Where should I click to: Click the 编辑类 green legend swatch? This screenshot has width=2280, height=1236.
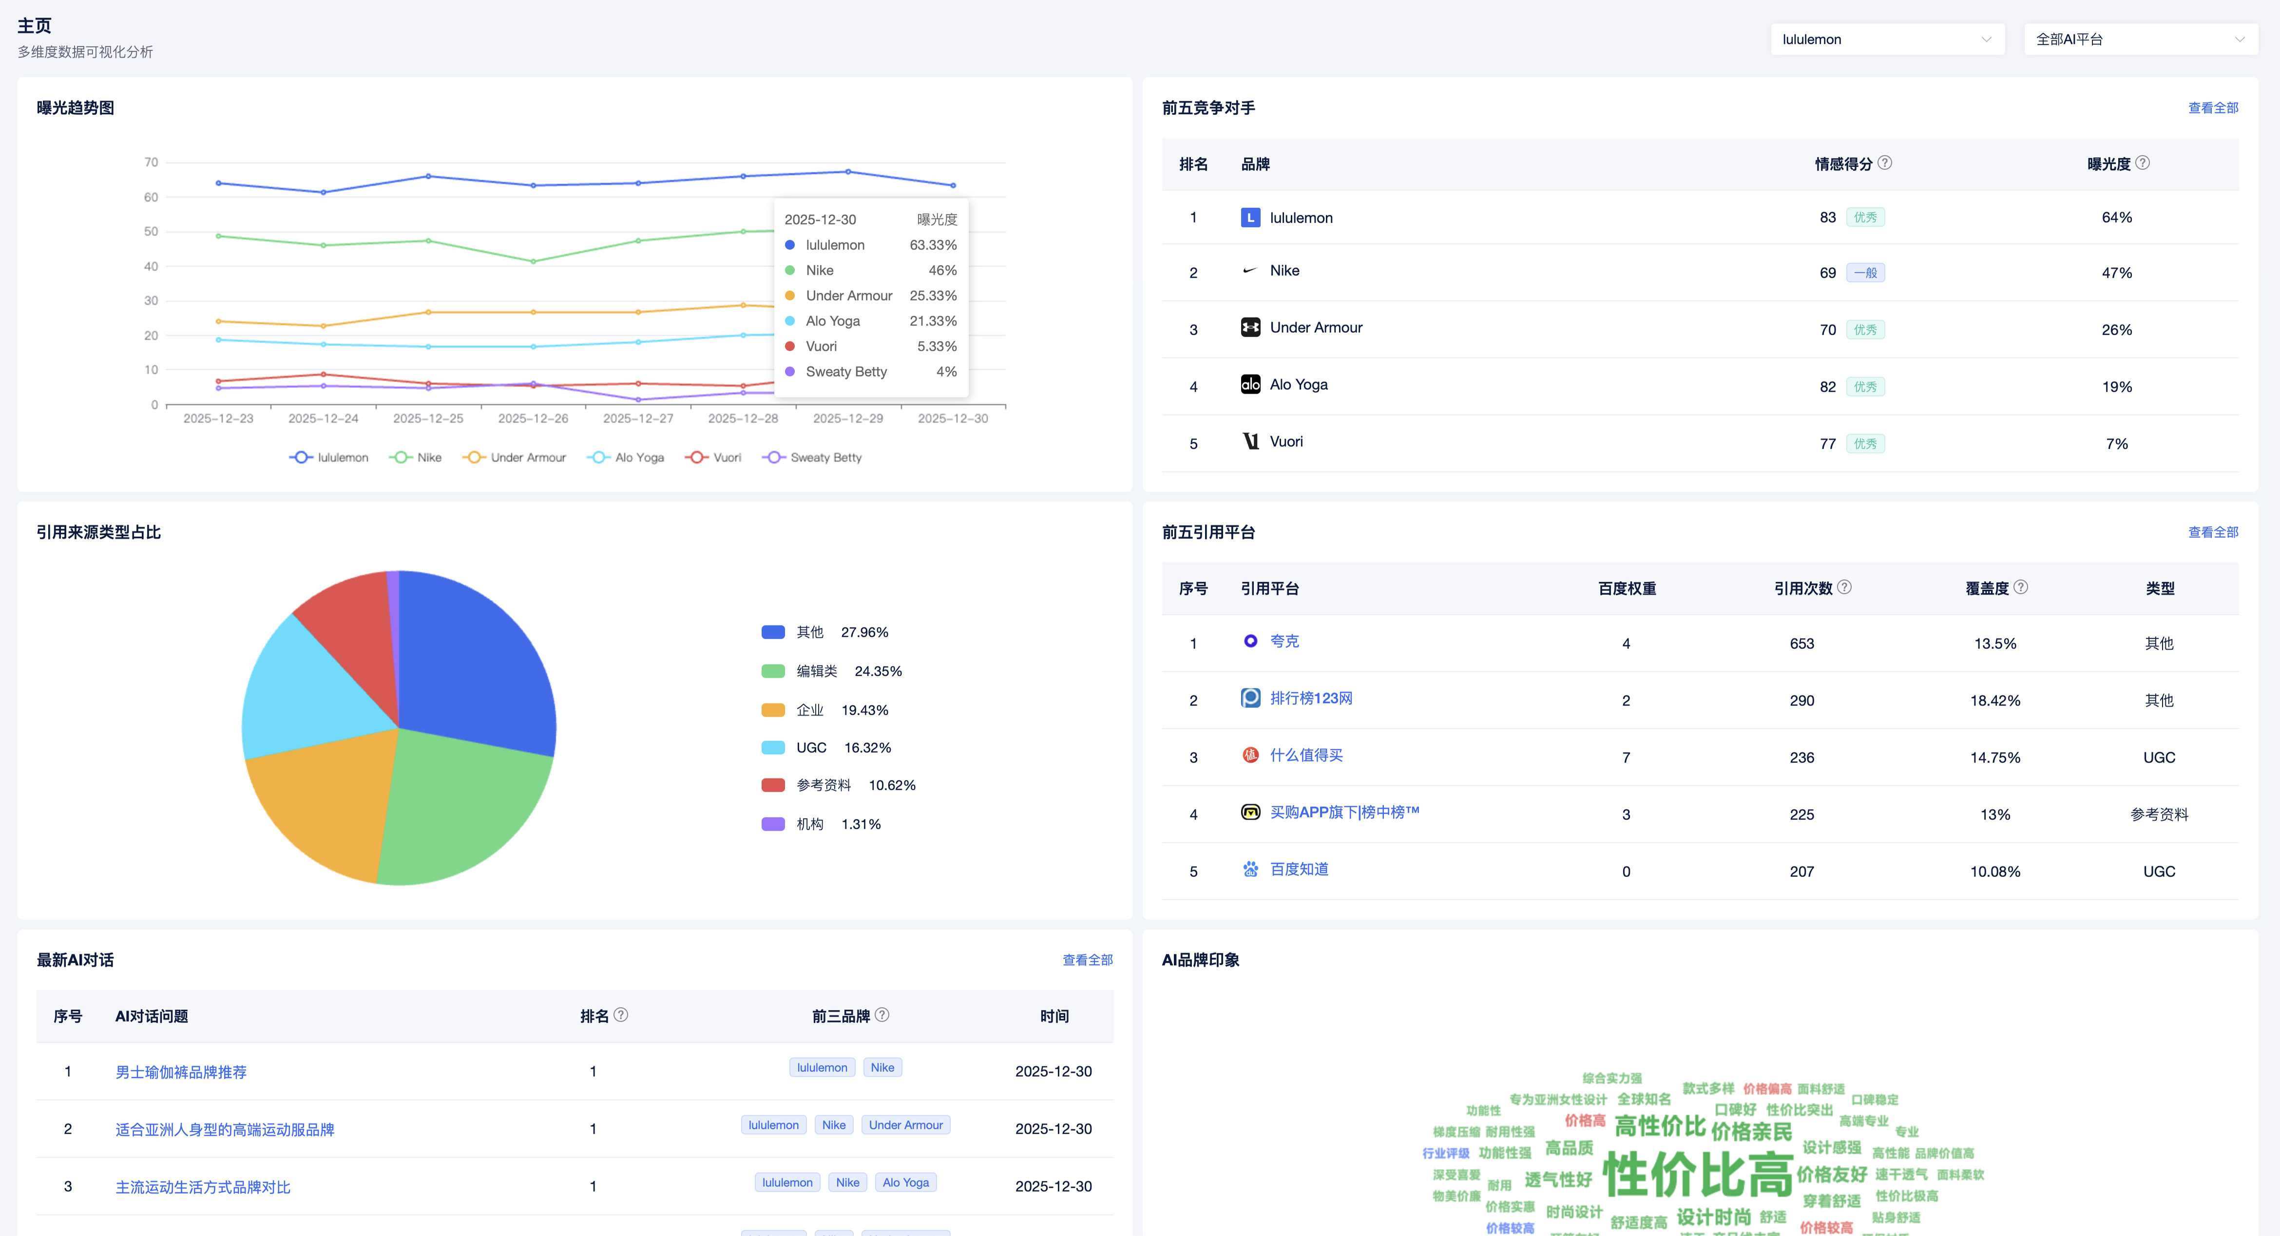pyautogui.click(x=773, y=671)
